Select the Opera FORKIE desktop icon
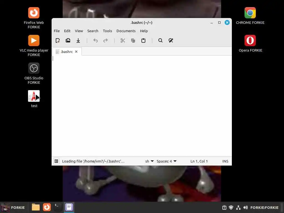Viewport: 284px width, 213px height. pyautogui.click(x=250, y=44)
